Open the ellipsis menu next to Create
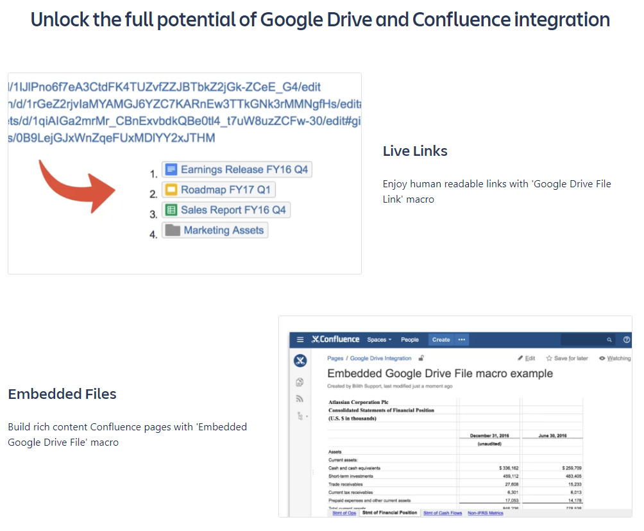The width and height of the screenshot is (644, 531). tap(462, 339)
